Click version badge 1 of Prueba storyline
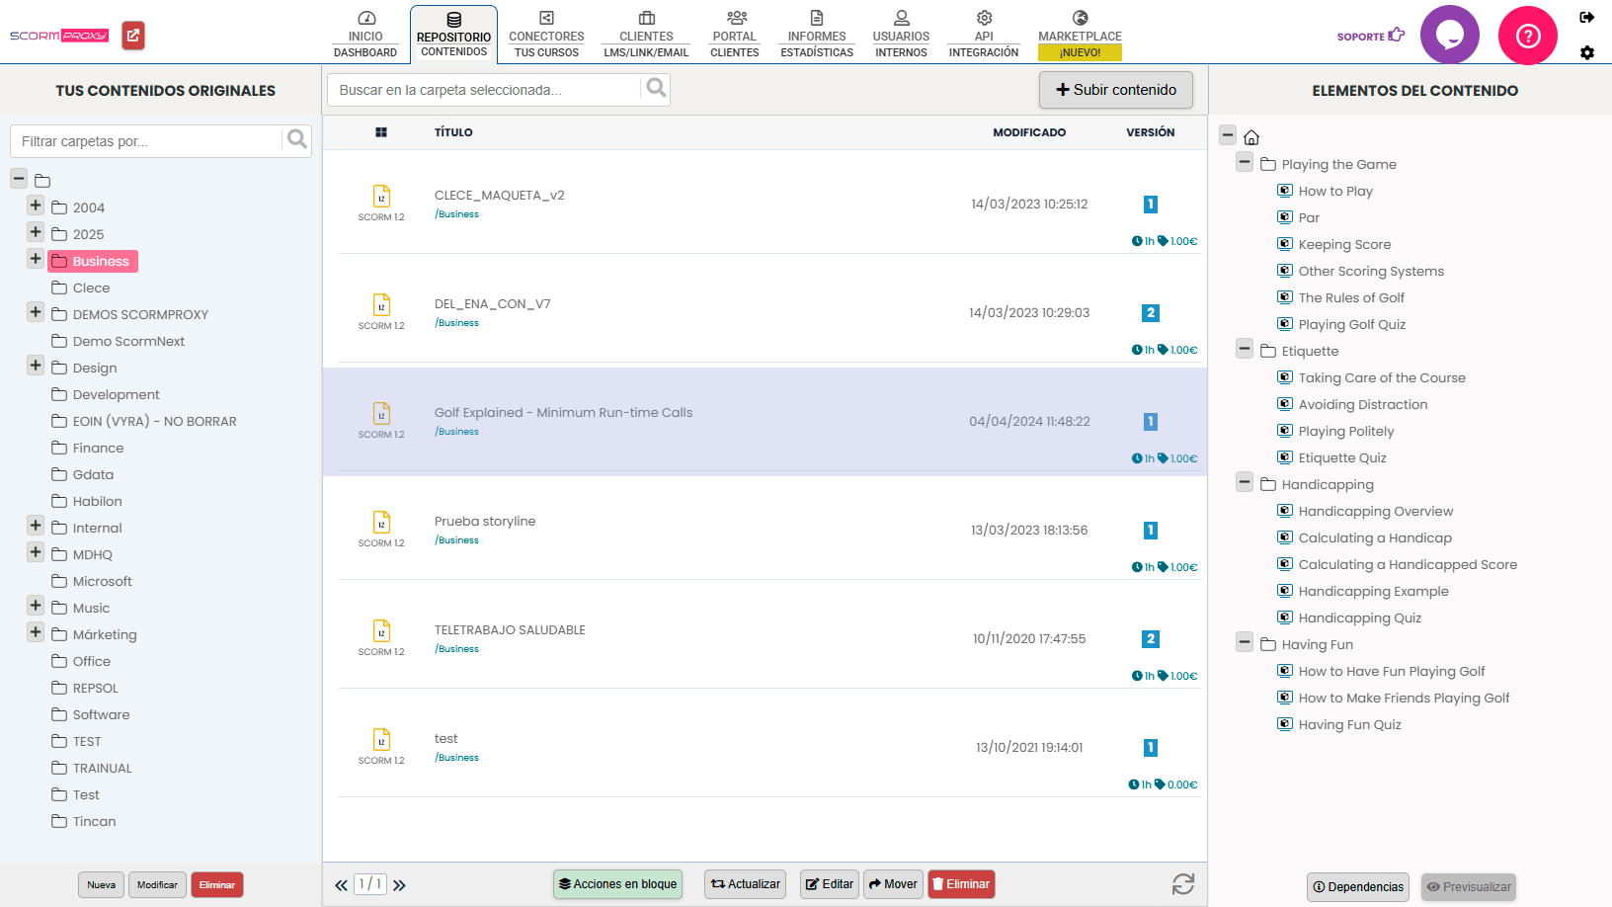The image size is (1612, 907). (x=1150, y=530)
